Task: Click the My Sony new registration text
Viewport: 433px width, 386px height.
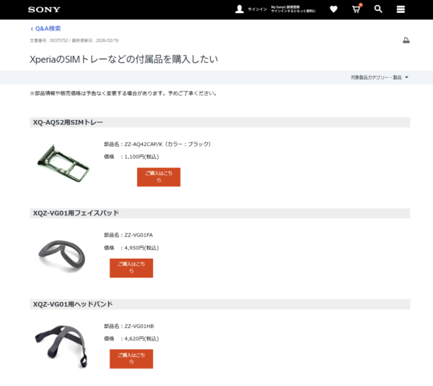Action: pos(293,9)
